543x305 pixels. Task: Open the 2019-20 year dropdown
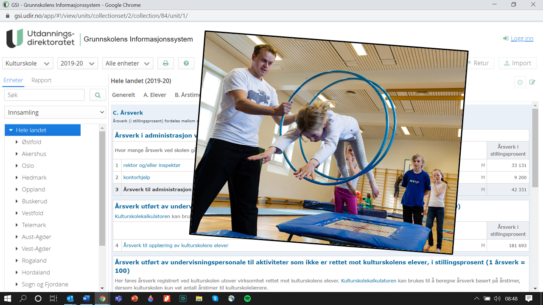click(78, 64)
